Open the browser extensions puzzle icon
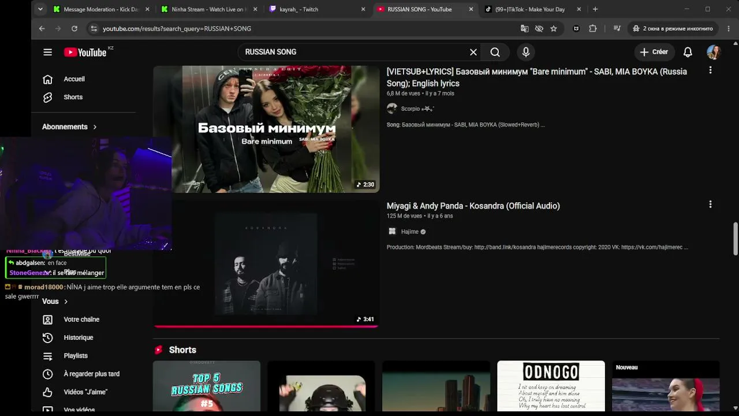739x416 pixels. pyautogui.click(x=593, y=28)
